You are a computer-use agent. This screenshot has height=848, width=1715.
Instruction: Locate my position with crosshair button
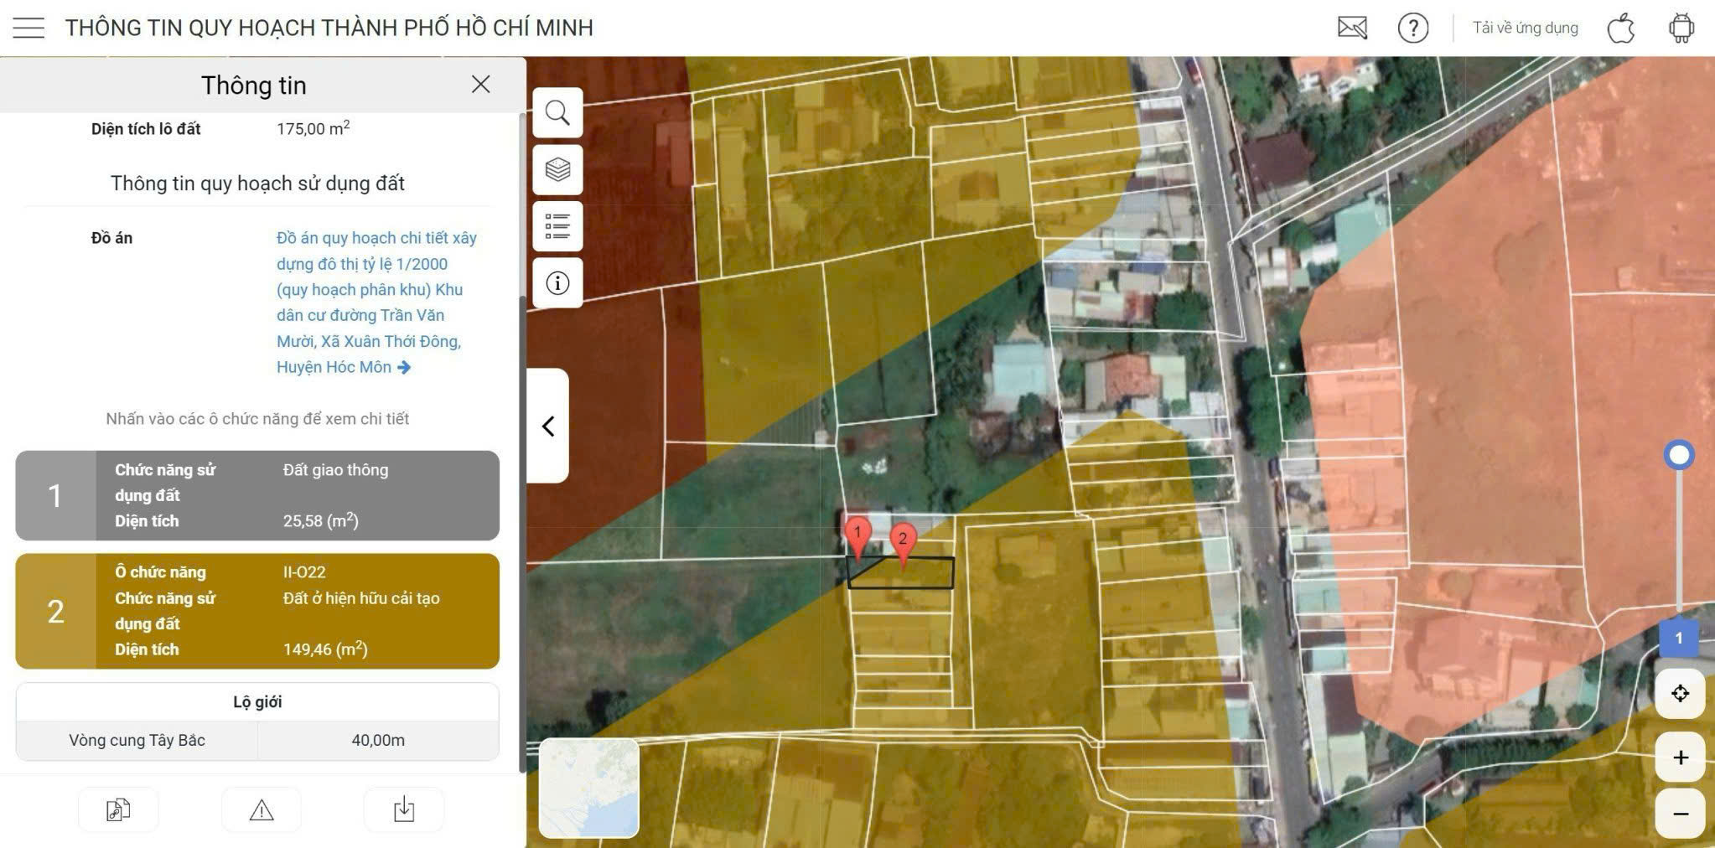(x=1680, y=693)
